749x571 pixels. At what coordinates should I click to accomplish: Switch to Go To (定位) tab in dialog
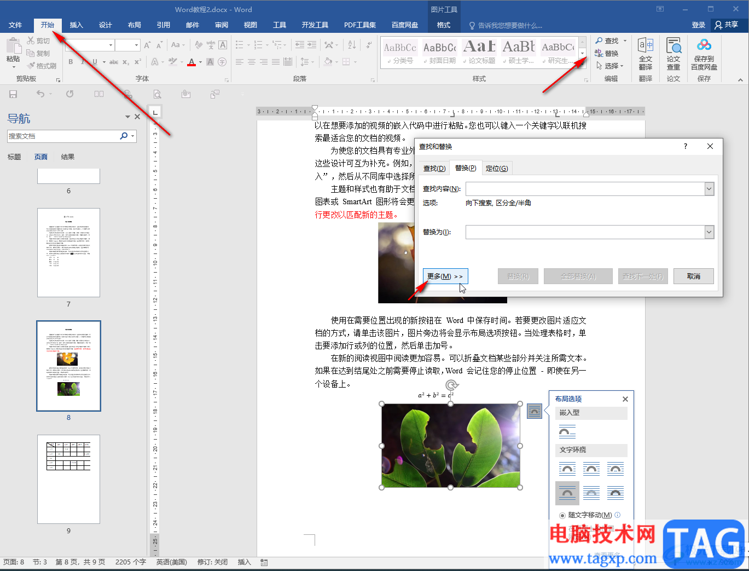tap(497, 168)
